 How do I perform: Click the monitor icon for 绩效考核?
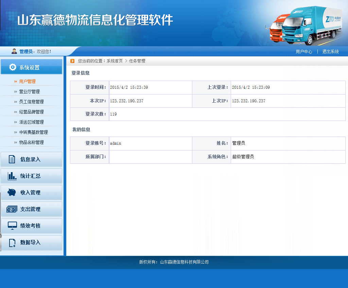pyautogui.click(x=12, y=226)
